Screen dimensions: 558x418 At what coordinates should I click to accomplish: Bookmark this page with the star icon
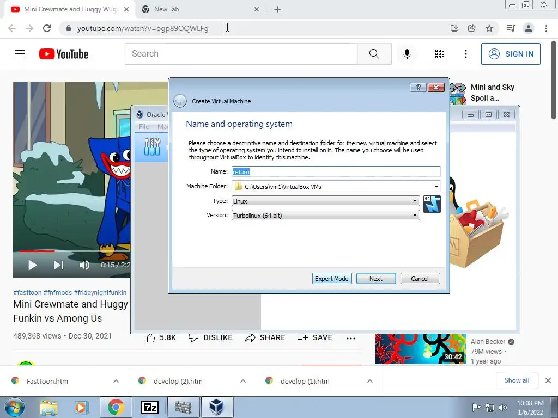[x=490, y=28]
